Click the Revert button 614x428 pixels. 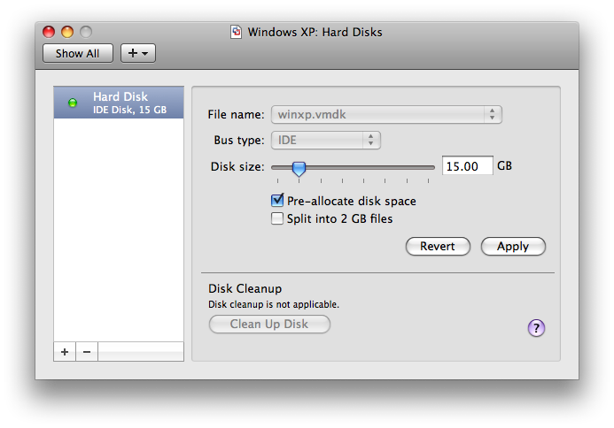[x=438, y=246]
